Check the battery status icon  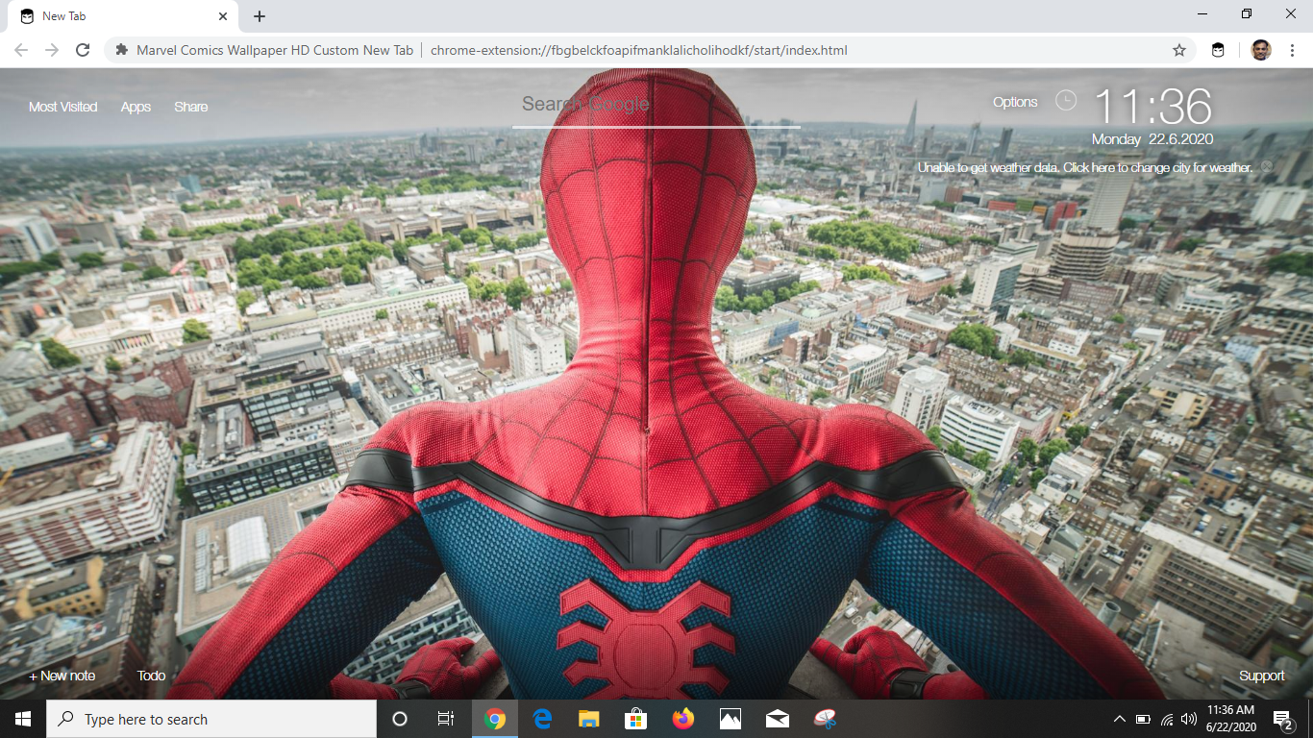1143,719
